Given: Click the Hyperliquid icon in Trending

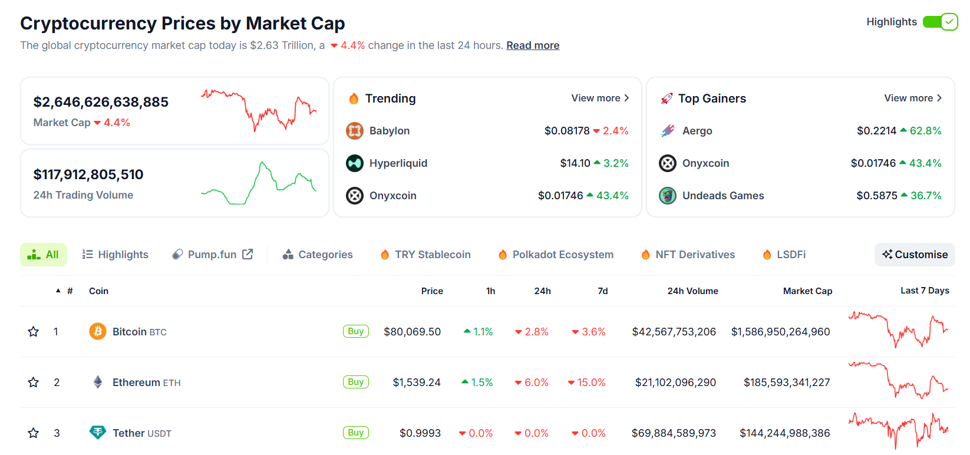Looking at the screenshot, I should point(355,163).
